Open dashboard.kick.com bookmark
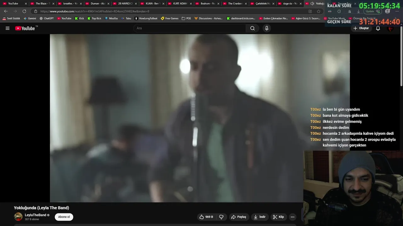403x226 pixels. coord(241,19)
